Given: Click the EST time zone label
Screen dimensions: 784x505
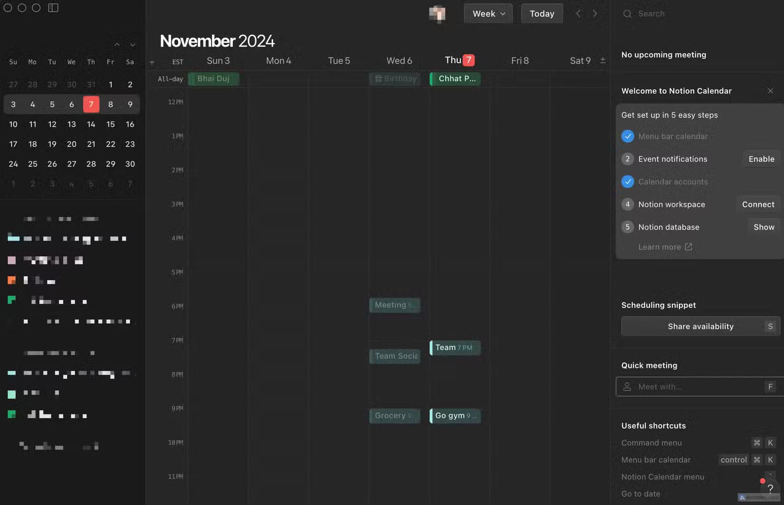Looking at the screenshot, I should [178, 62].
